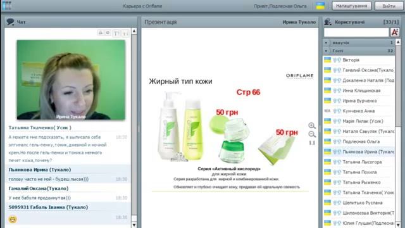Click the flag icon beside Татьяна Похила
The width and height of the screenshot is (405, 228).
328,172
